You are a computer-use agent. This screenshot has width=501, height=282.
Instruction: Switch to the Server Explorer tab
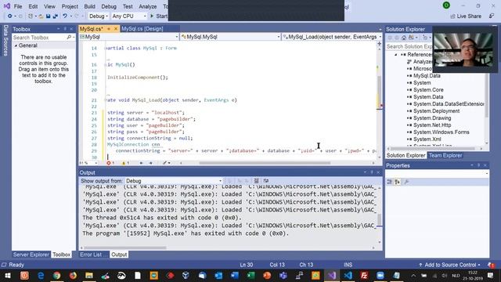[x=31, y=255]
